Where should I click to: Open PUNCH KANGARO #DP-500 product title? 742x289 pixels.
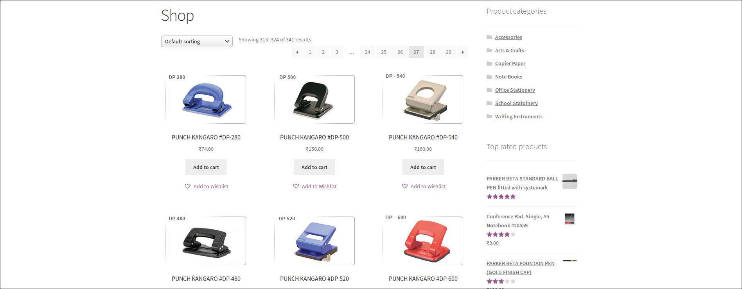click(x=314, y=137)
